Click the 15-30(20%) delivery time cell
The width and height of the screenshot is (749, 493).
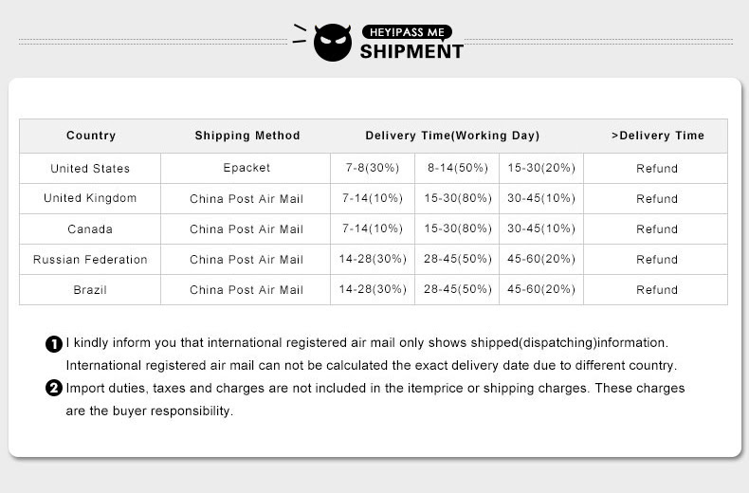tap(541, 168)
